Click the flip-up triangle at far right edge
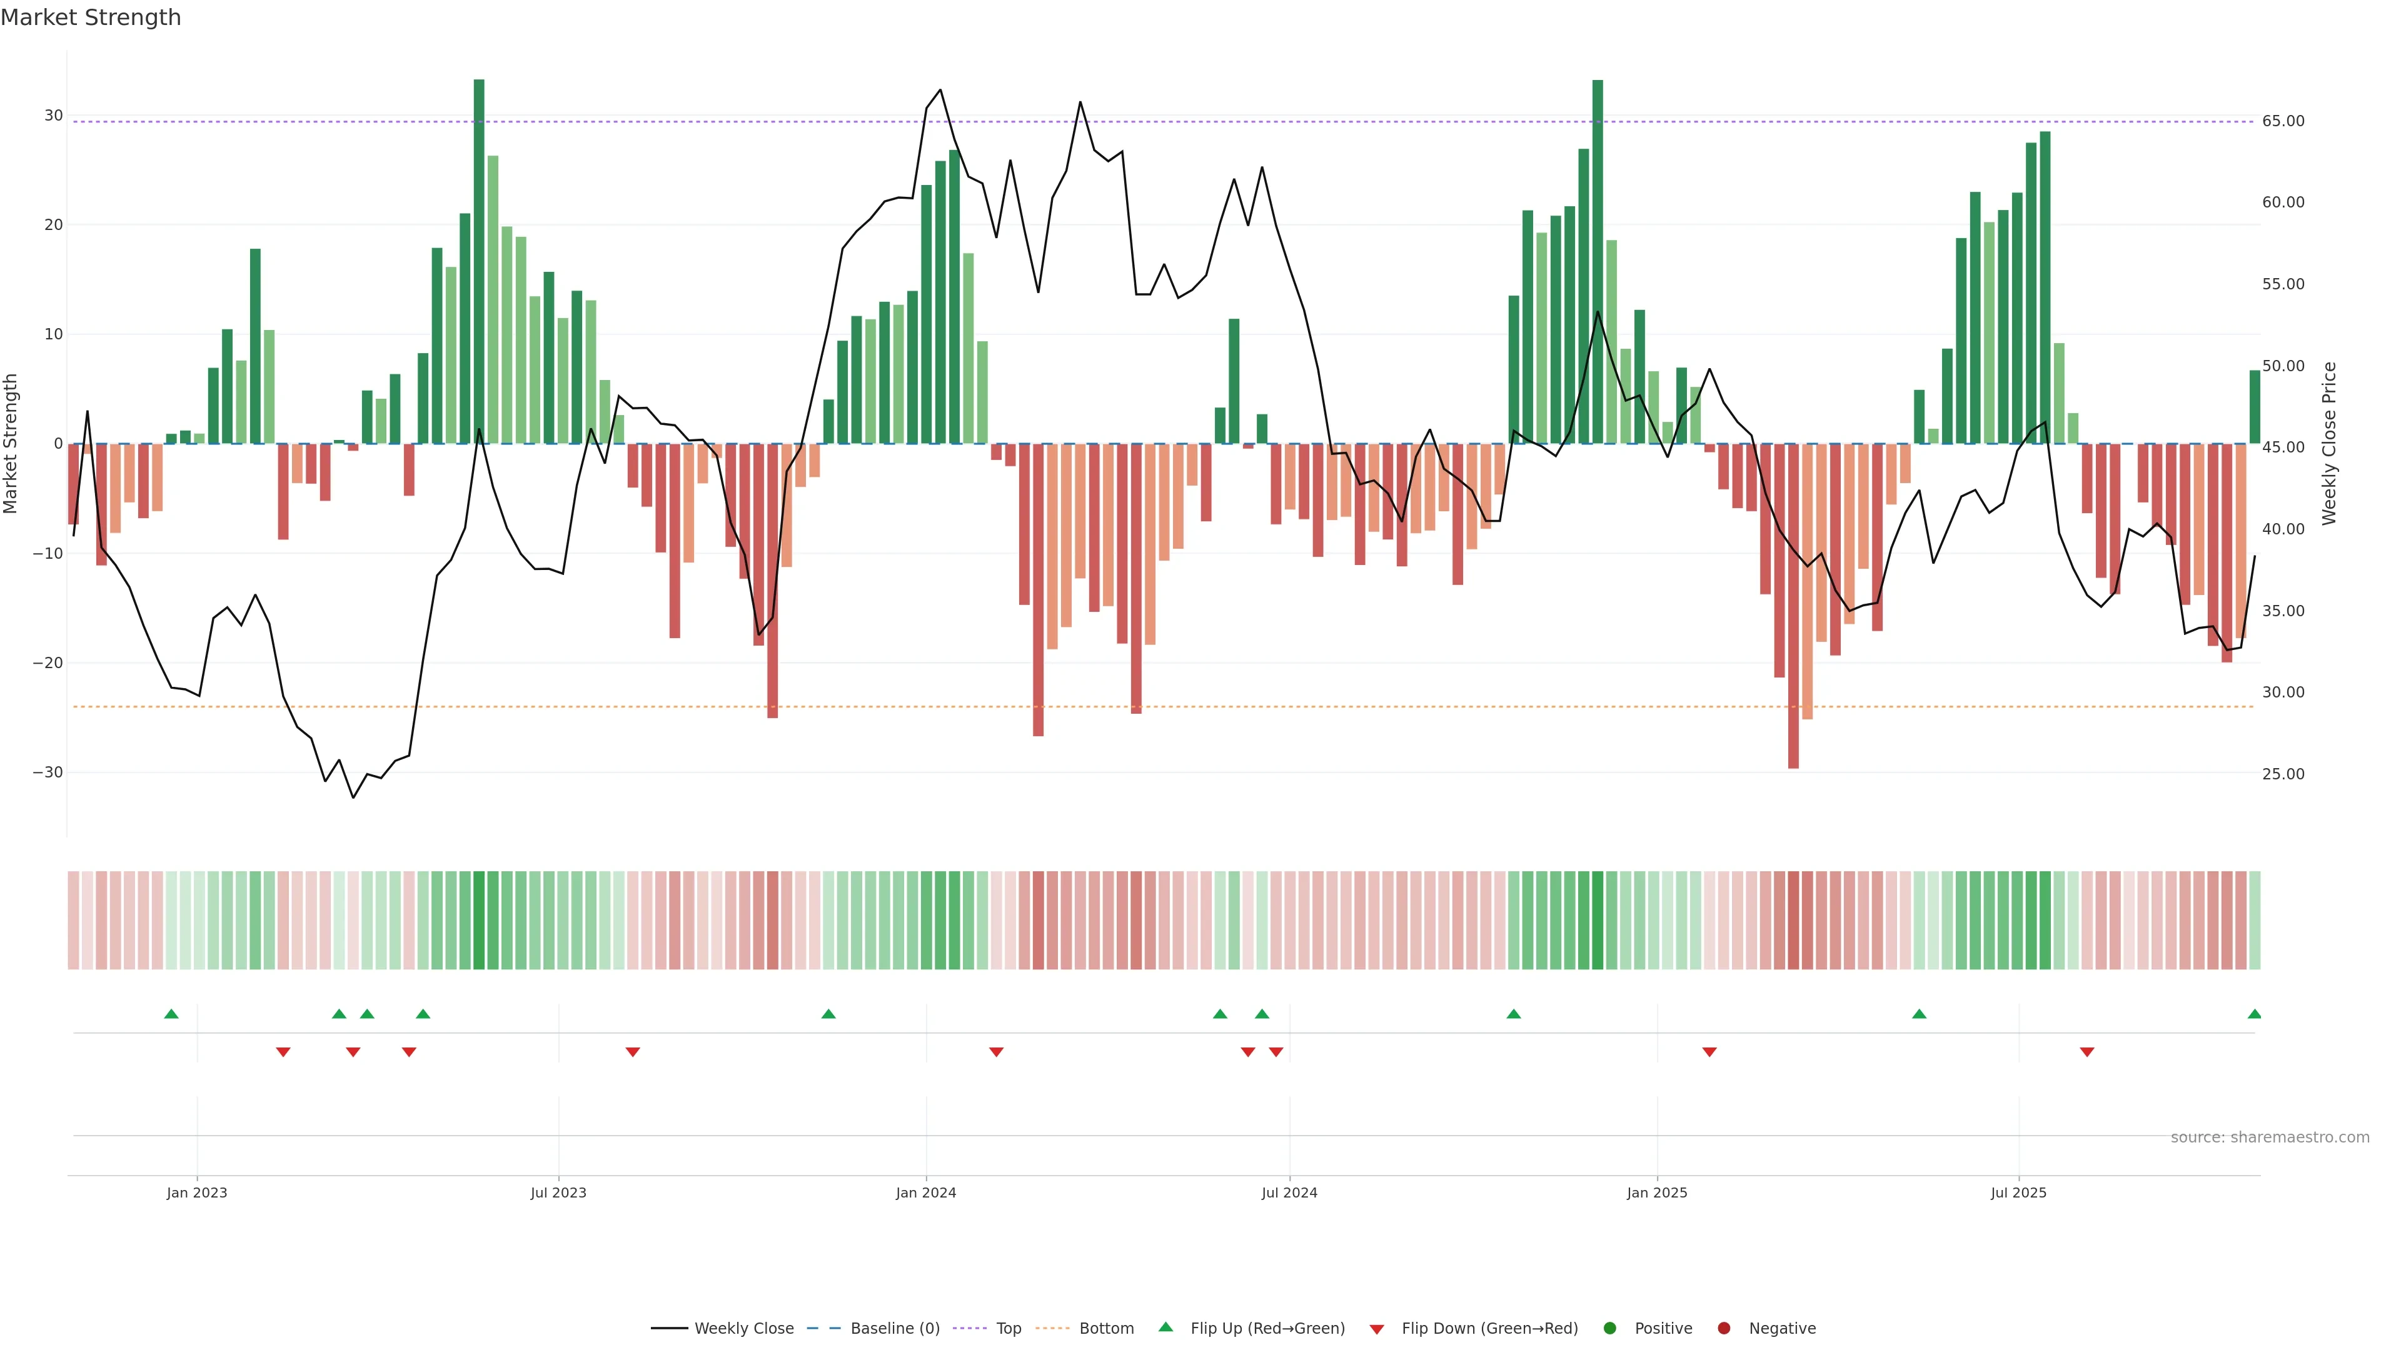The image size is (2401, 1350). [x=2253, y=1014]
